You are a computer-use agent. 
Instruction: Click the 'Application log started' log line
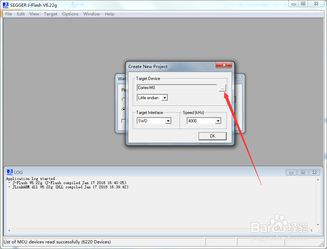(31, 179)
